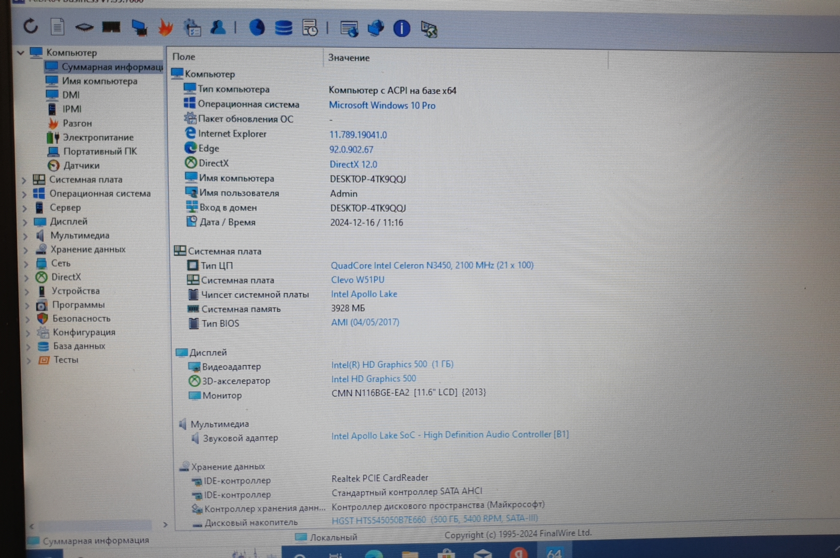Image resolution: width=840 pixels, height=558 pixels.
Task: Click the tree panel scroll left arrow
Action: (x=32, y=526)
